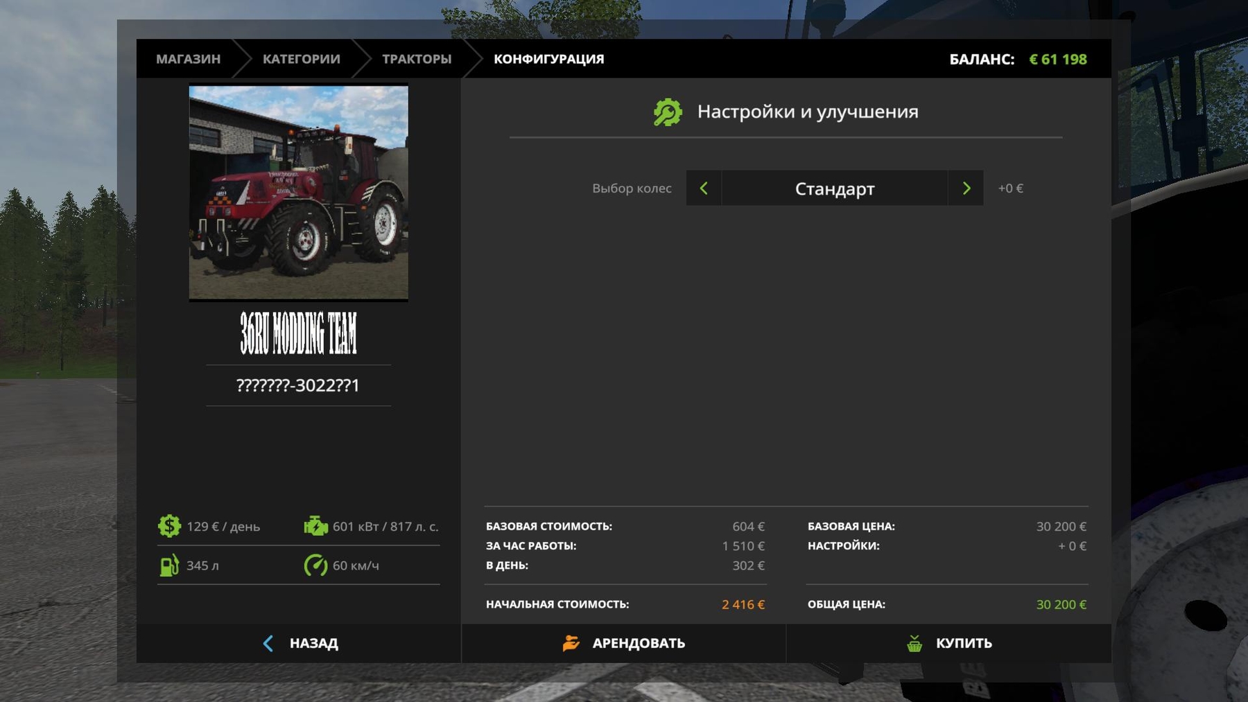1248x702 pixels.
Task: Open the Категории breadcrumb tab
Action: coord(301,59)
